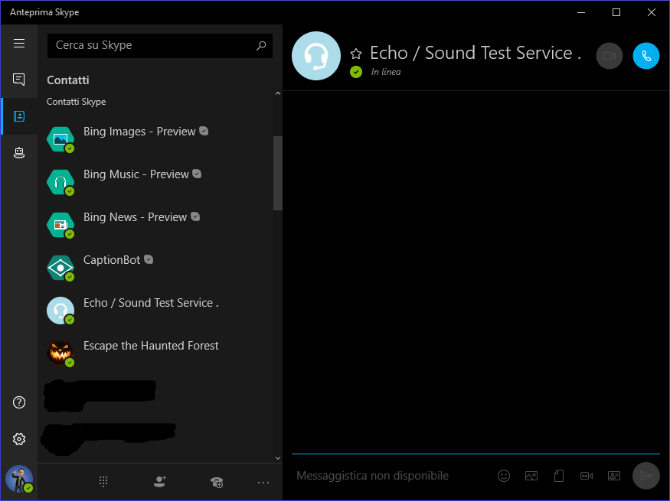
Task: Toggle favorite star for Echo contact
Action: [356, 54]
